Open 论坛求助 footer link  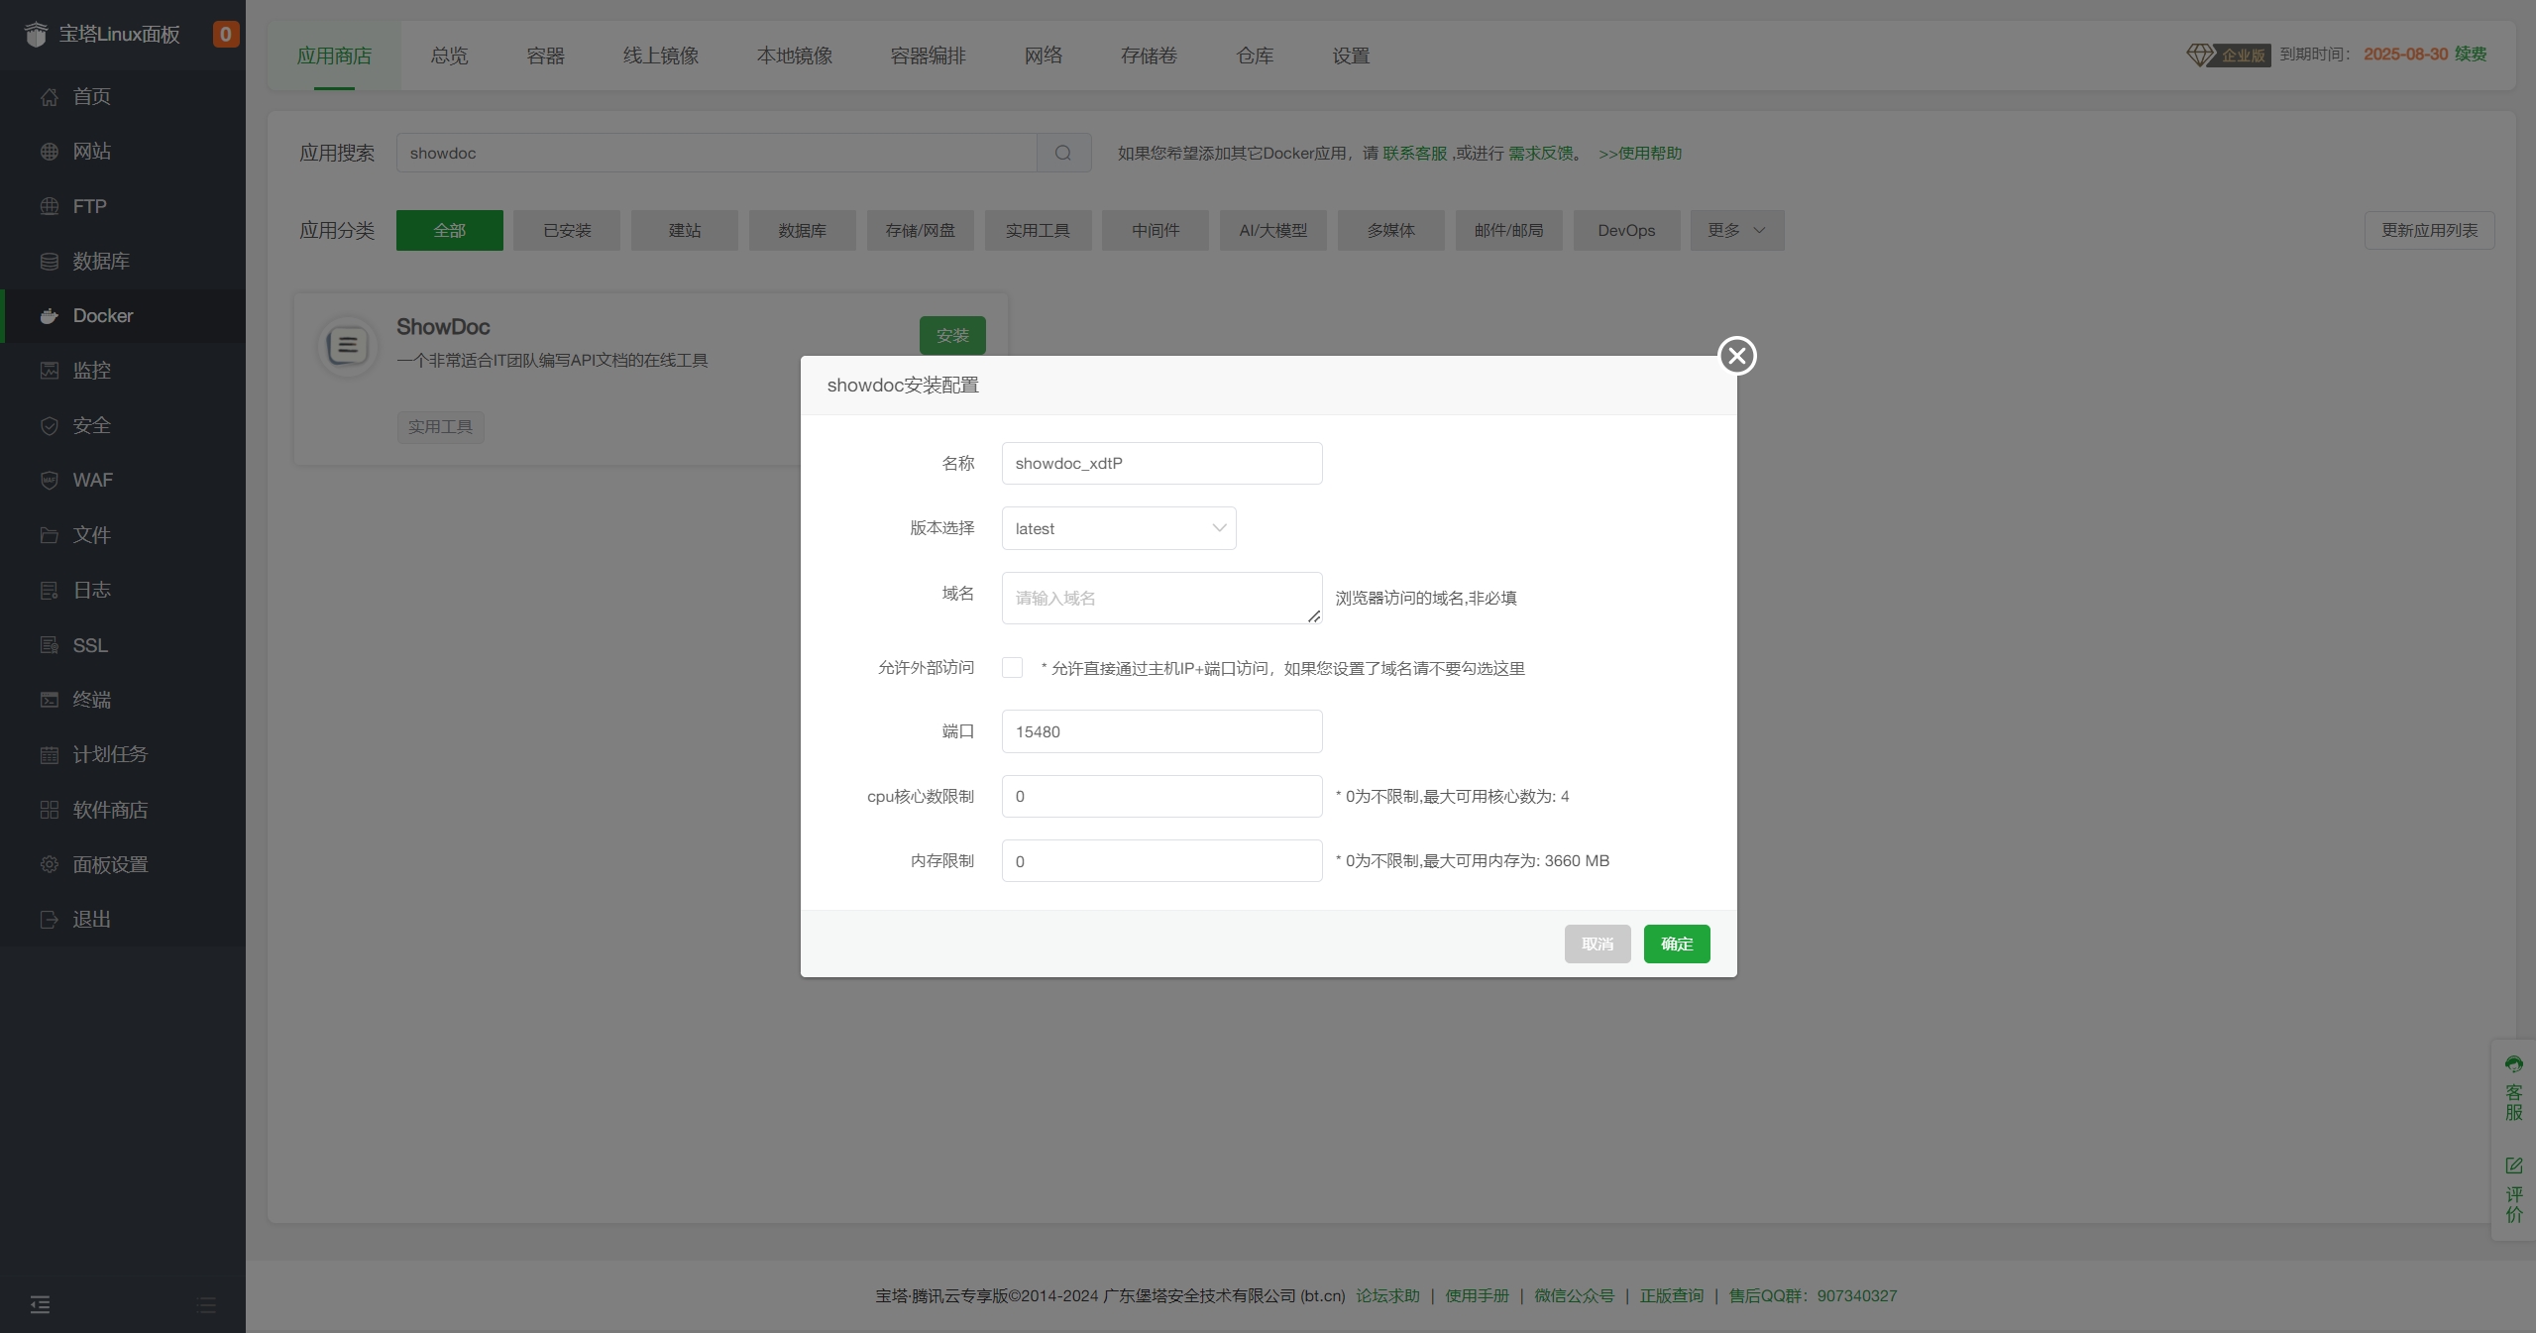click(1387, 1295)
